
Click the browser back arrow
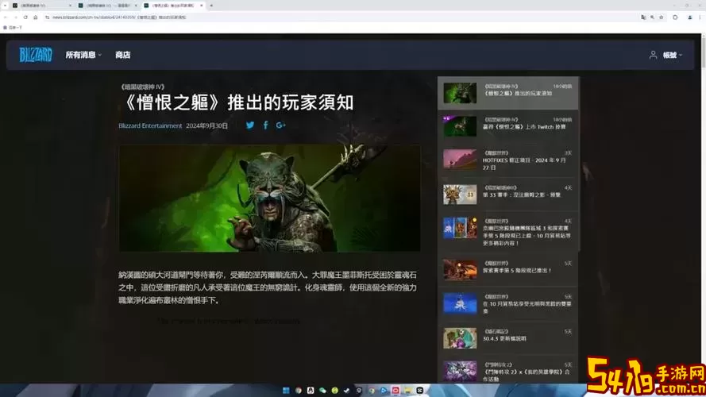(x=6, y=17)
